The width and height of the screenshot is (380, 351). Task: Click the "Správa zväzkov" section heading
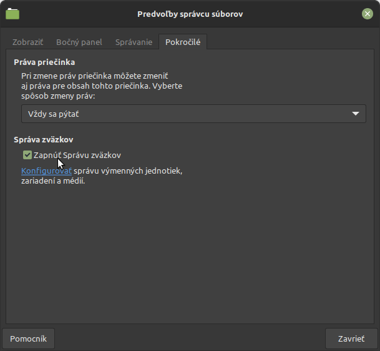click(48, 140)
